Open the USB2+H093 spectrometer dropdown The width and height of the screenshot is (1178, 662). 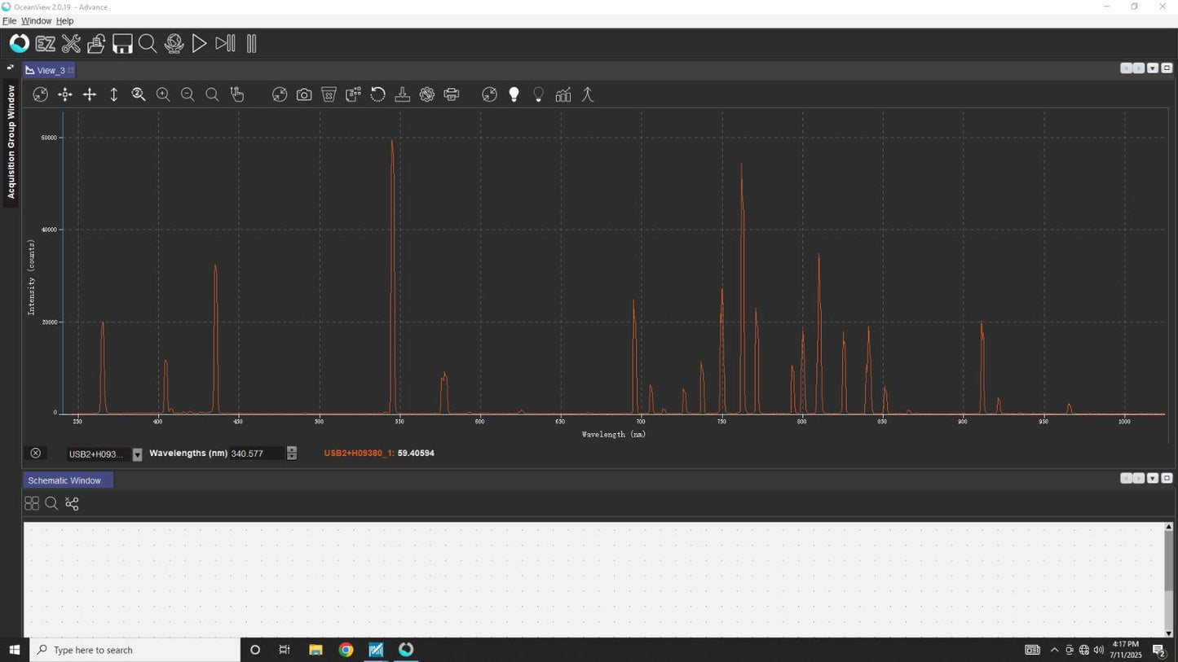[x=137, y=454]
